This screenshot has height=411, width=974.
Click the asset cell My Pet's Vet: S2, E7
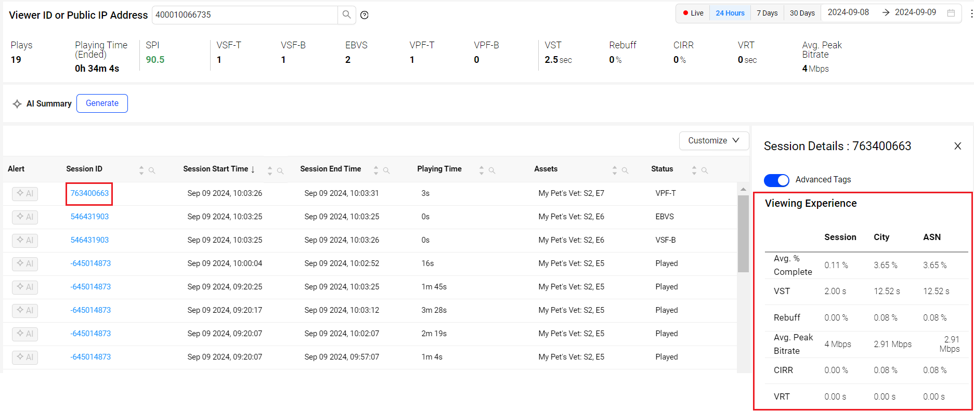[571, 193]
